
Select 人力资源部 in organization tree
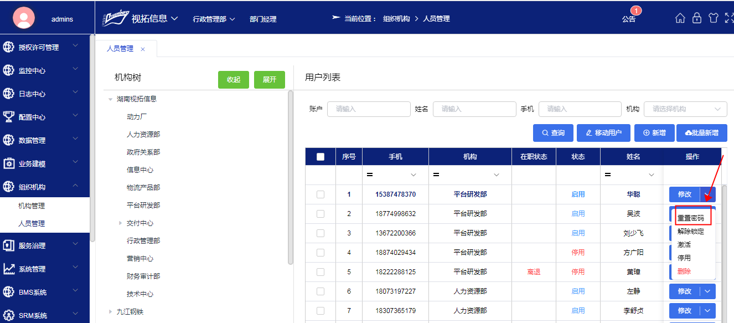(x=143, y=135)
